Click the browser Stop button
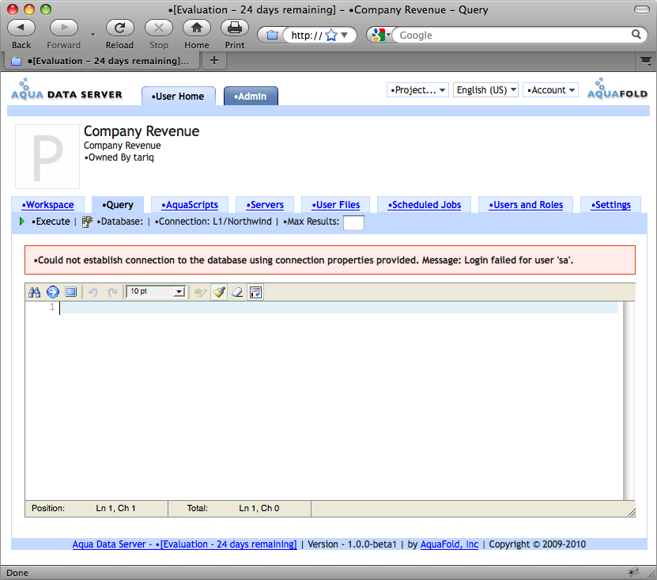The height and width of the screenshot is (580, 657). [x=158, y=28]
